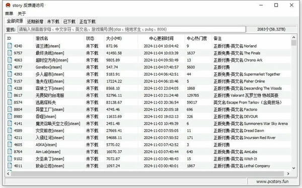Viewport: 302px width, 188px height.
Task: Select the 灾变前夜[steam] game name
Action: click(x=50, y=131)
